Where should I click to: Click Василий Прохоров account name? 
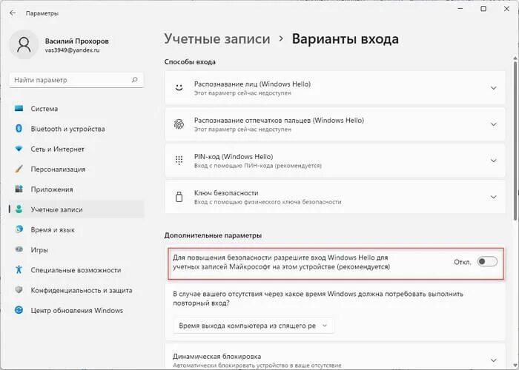[x=77, y=41]
